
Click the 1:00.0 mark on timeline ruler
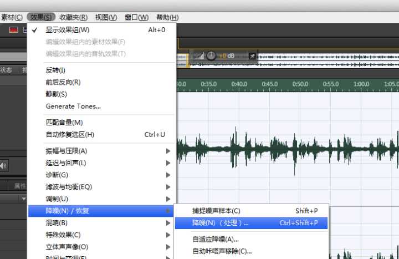[x=361, y=84]
